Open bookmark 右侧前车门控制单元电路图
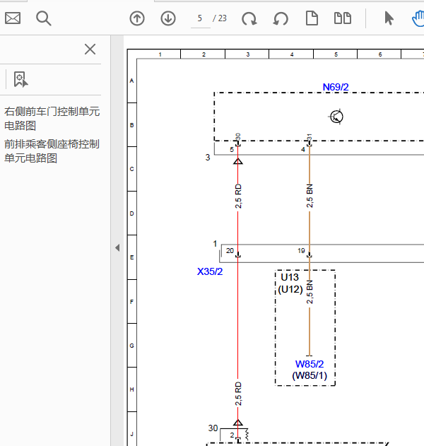The height and width of the screenshot is (446, 424). (52, 118)
